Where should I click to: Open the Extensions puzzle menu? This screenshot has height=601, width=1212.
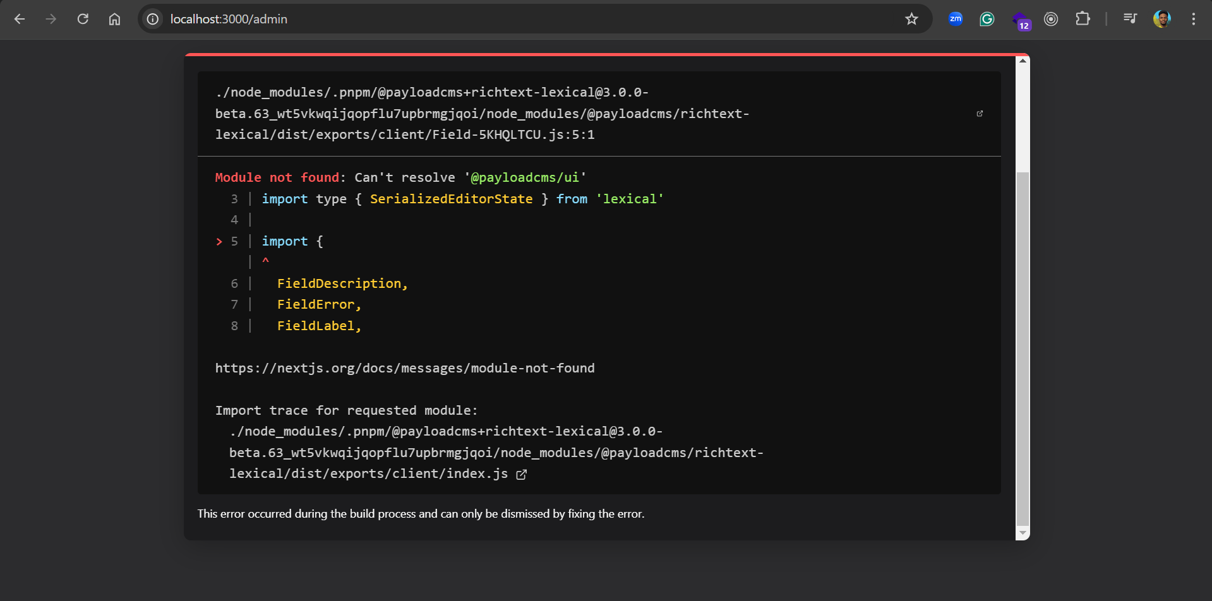[1083, 19]
